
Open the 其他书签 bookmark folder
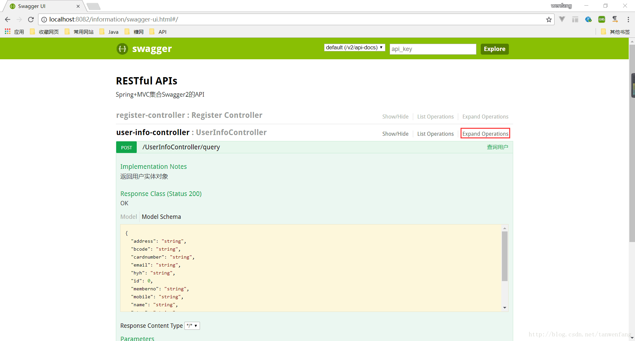click(x=615, y=32)
